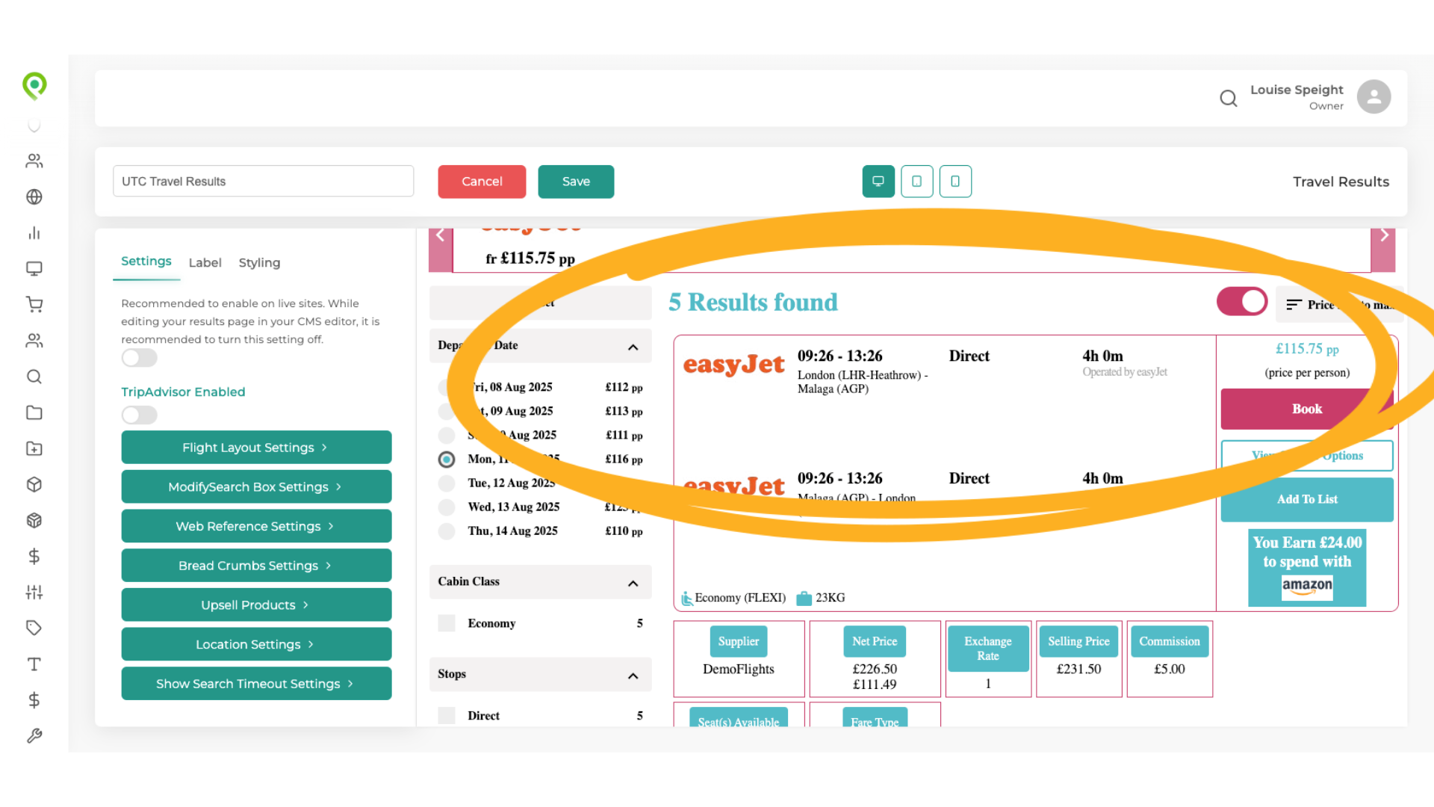Open the shopping cart sidebar icon
The height and width of the screenshot is (807, 1434).
point(34,304)
